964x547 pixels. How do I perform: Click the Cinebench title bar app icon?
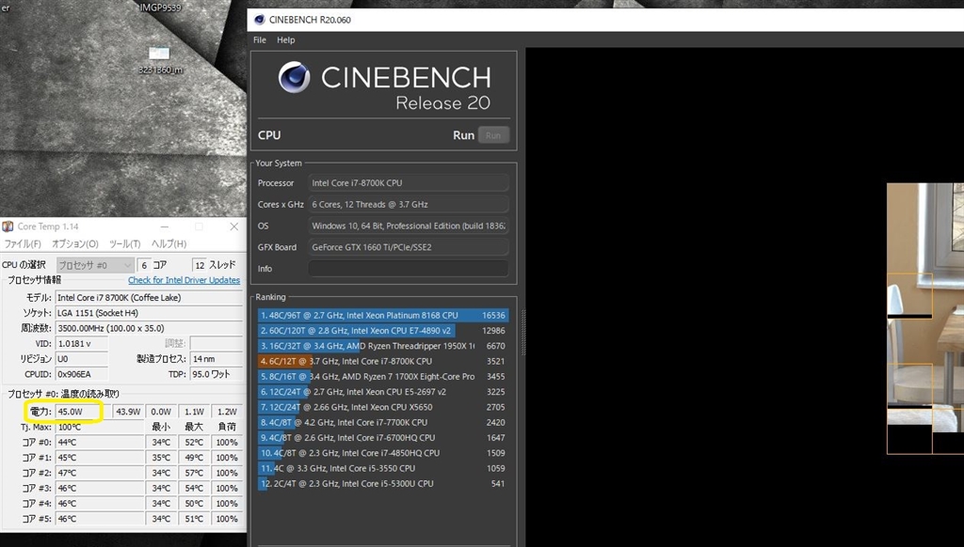pos(260,20)
